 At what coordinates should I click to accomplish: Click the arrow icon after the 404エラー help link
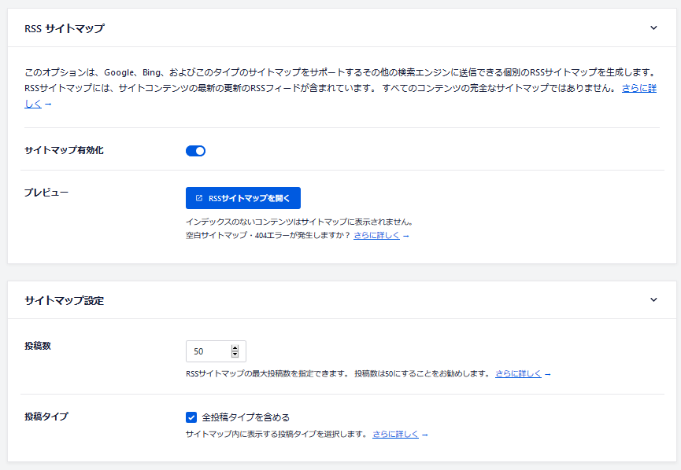tap(405, 236)
